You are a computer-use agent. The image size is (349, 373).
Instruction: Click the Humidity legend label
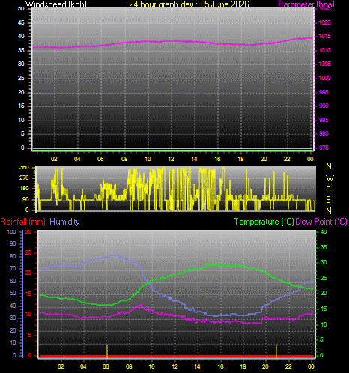[64, 222]
